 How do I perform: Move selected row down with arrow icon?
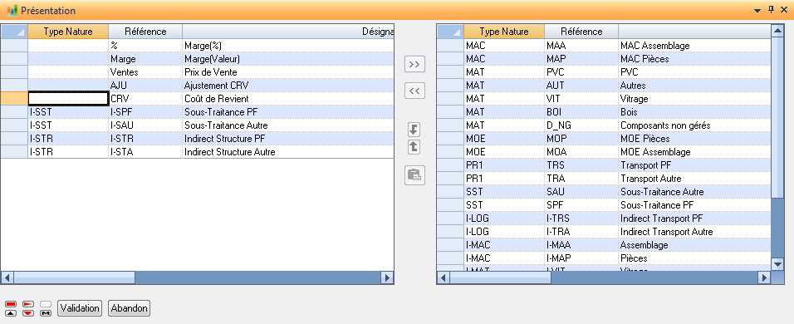pos(414,130)
